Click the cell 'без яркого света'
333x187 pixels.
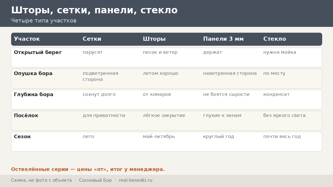[x=284, y=116]
